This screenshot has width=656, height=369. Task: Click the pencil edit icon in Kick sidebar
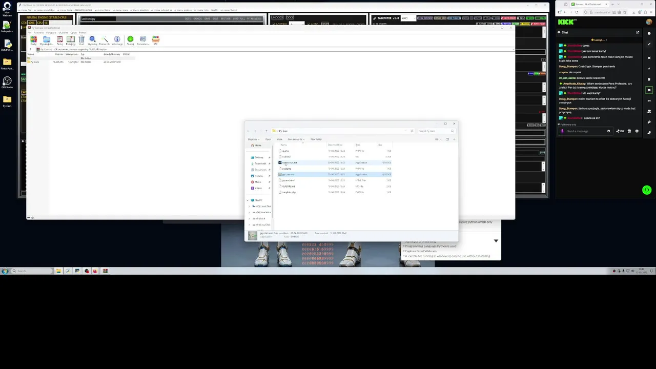coord(649,44)
